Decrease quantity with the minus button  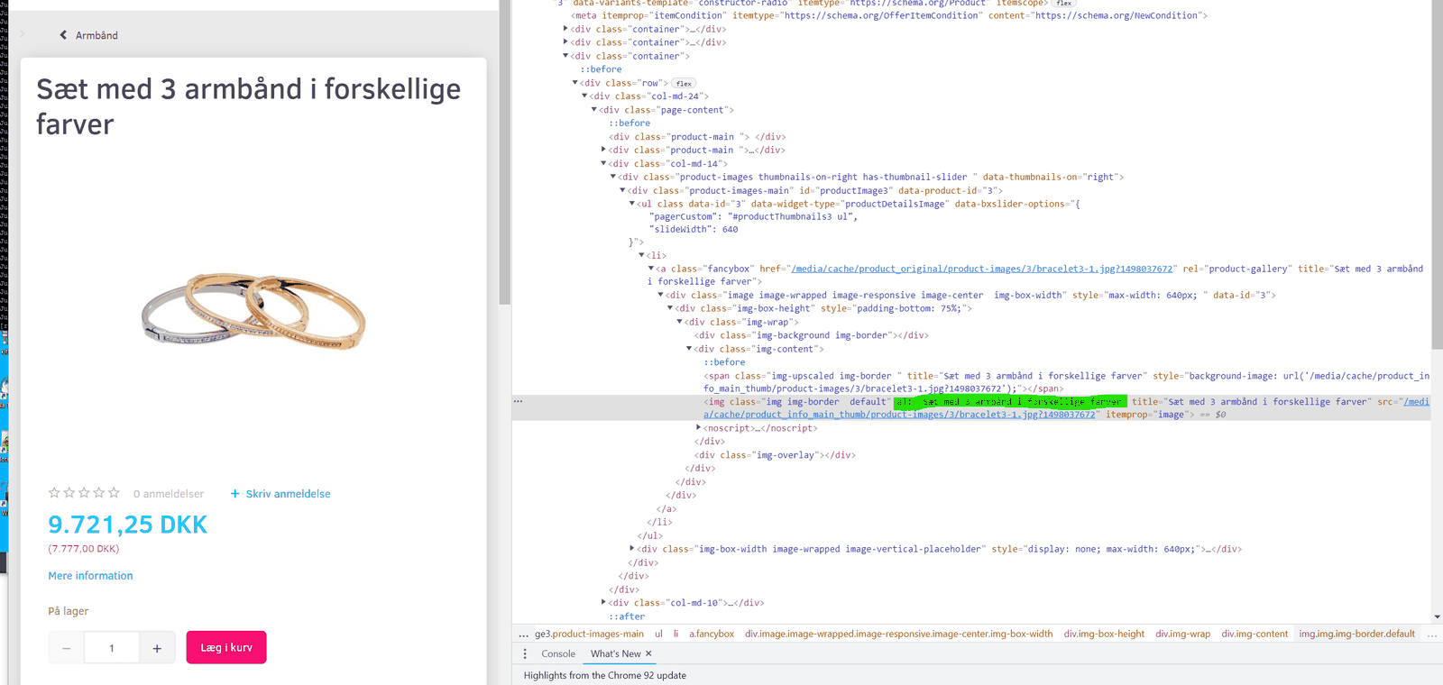tap(66, 648)
